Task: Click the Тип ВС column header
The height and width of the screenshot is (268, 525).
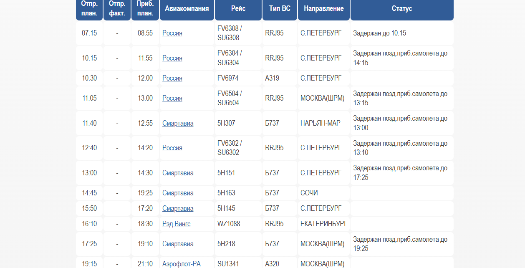Action: click(280, 9)
